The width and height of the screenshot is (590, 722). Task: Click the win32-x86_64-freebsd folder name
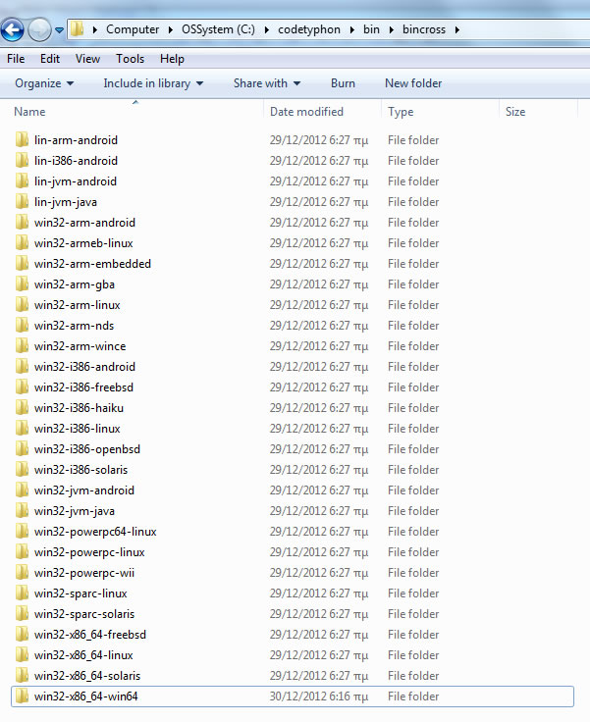click(90, 635)
